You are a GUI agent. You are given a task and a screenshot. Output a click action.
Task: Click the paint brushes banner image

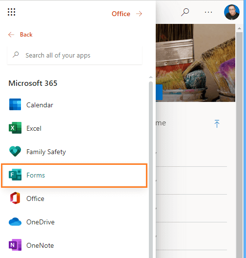[195, 63]
